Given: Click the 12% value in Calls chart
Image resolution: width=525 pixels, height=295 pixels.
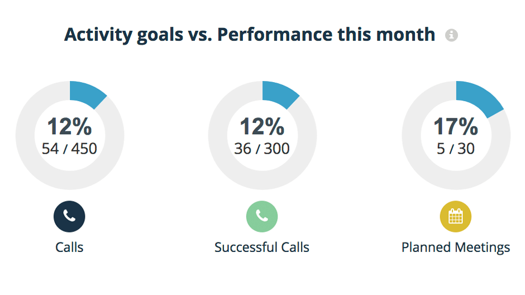Looking at the screenshot, I should (x=69, y=126).
